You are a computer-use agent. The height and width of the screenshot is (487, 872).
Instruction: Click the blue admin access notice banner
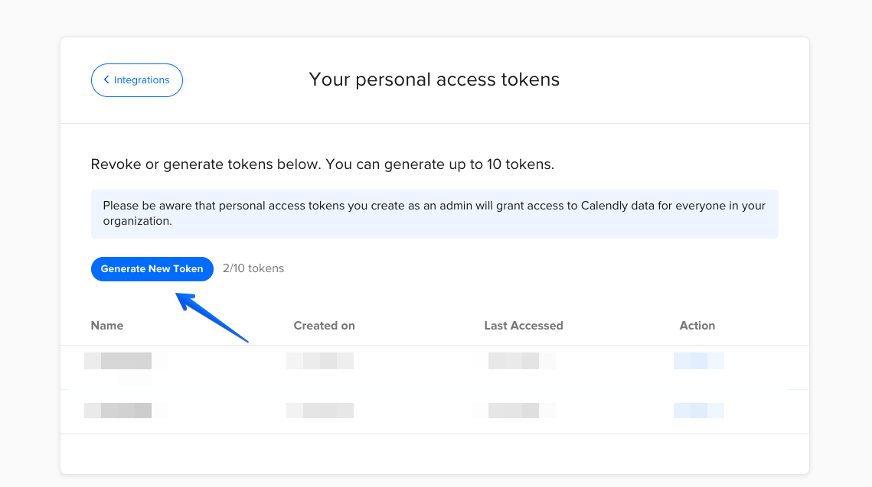[434, 213]
